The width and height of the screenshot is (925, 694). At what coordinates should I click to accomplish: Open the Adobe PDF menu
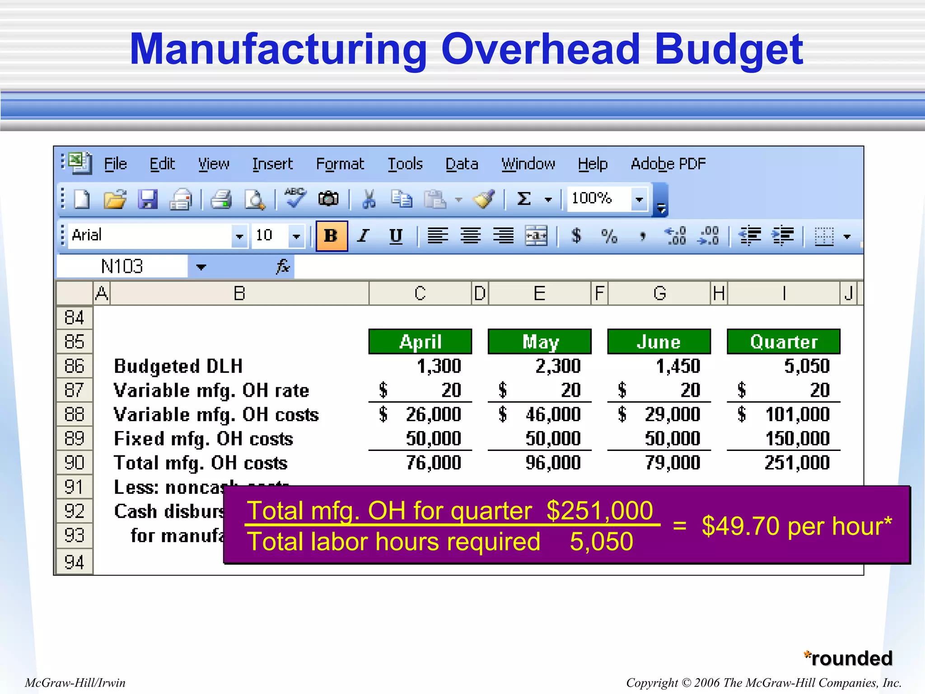pos(668,164)
